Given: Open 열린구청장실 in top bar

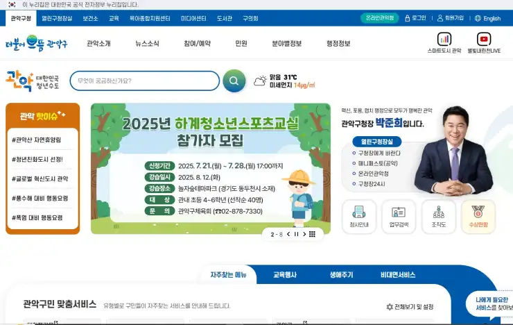Looking at the screenshot, I should pos(57,18).
